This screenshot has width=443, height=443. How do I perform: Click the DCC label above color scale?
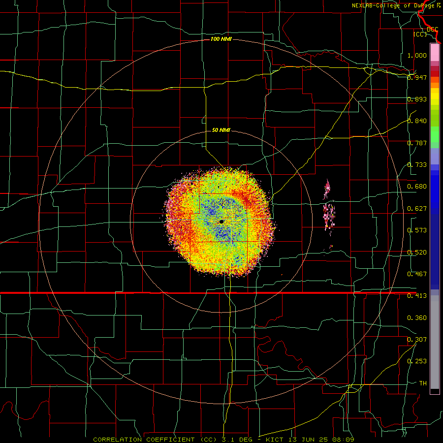[x=433, y=30]
